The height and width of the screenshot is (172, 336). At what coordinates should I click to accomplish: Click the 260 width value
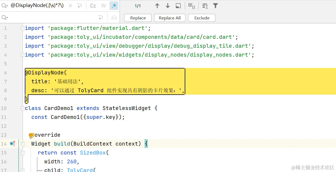72,162
